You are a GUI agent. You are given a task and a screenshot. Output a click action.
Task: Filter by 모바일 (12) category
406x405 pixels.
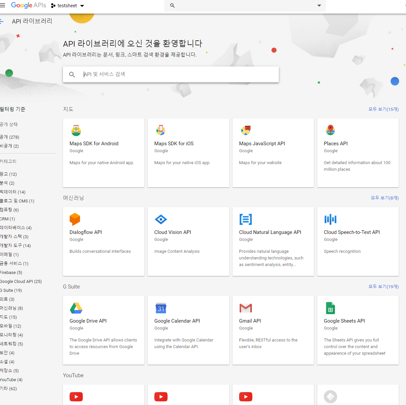point(11,326)
